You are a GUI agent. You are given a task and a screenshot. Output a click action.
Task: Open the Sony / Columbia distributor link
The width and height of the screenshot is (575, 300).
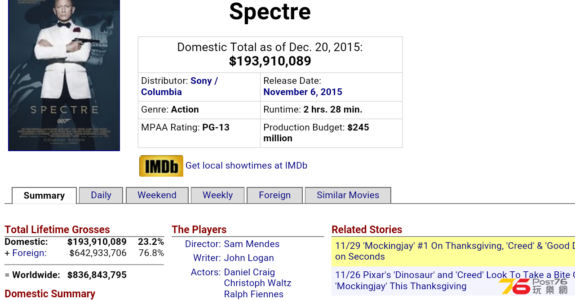pos(179,86)
